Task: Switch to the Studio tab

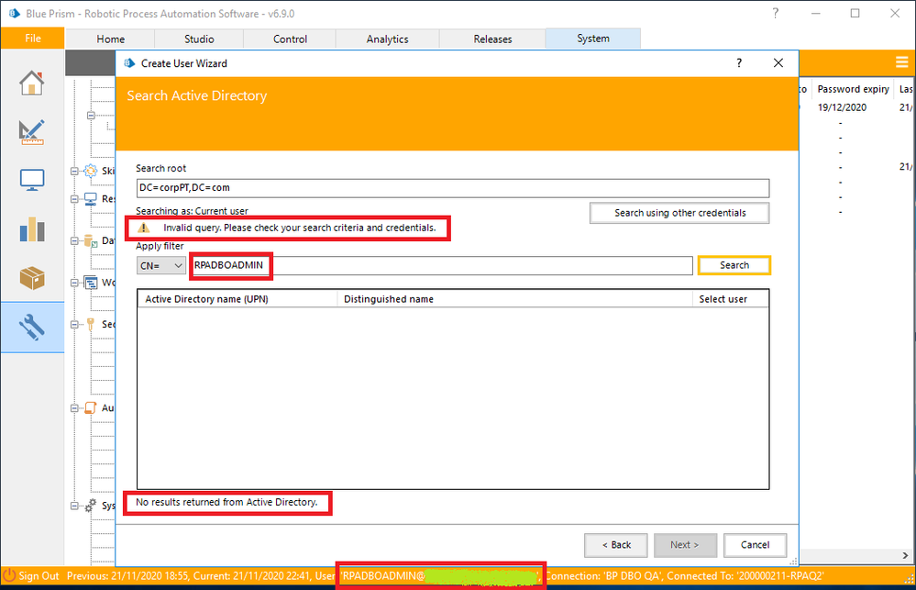Action: pyautogui.click(x=199, y=39)
